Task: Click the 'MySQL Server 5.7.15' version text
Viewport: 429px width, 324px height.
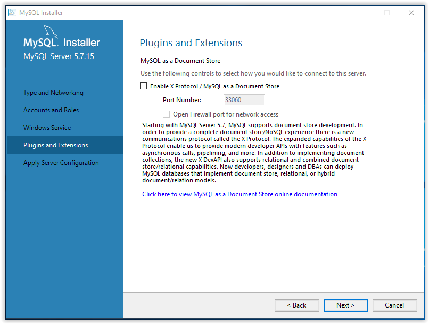Action: [x=59, y=56]
